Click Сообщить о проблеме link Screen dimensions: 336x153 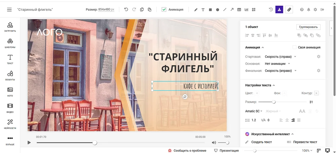click(x=187, y=150)
